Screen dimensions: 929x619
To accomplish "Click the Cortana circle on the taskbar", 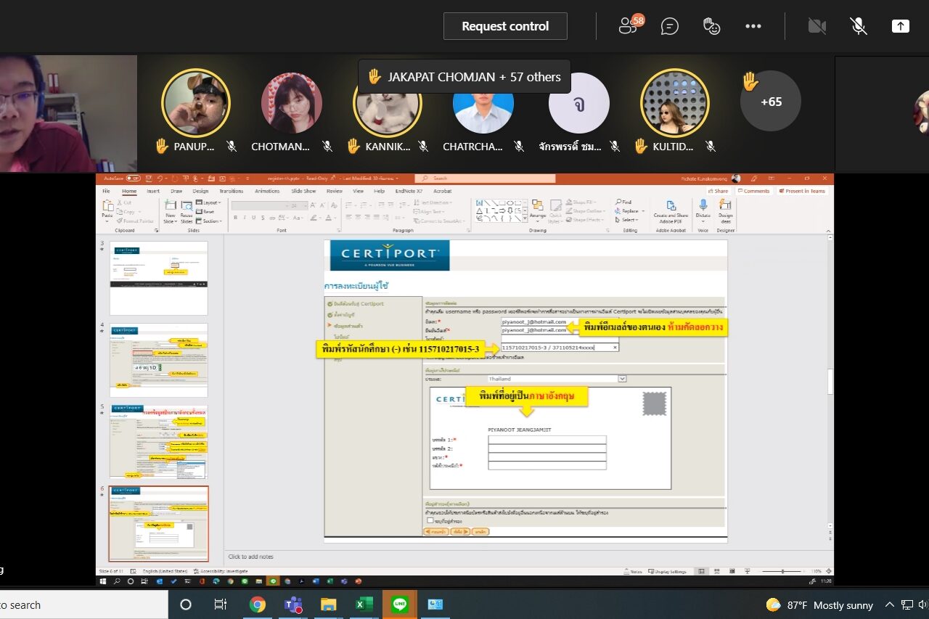I will coord(185,604).
